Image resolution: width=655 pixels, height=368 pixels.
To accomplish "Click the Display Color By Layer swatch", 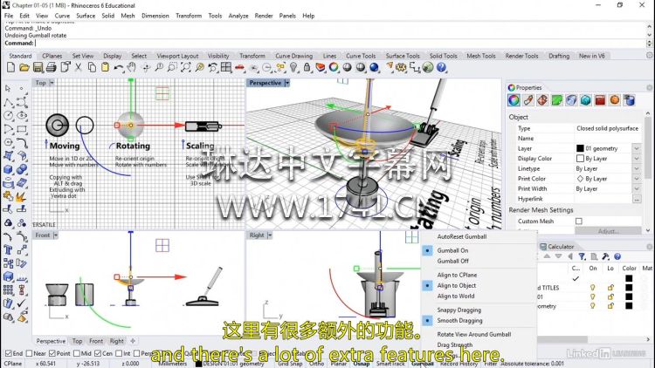I will (x=580, y=159).
